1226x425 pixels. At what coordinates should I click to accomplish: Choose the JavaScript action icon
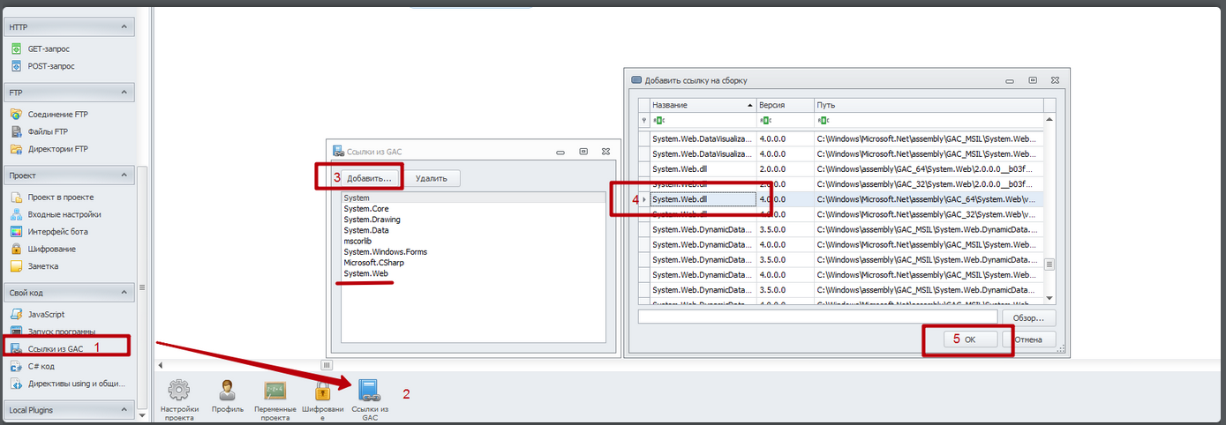16,315
